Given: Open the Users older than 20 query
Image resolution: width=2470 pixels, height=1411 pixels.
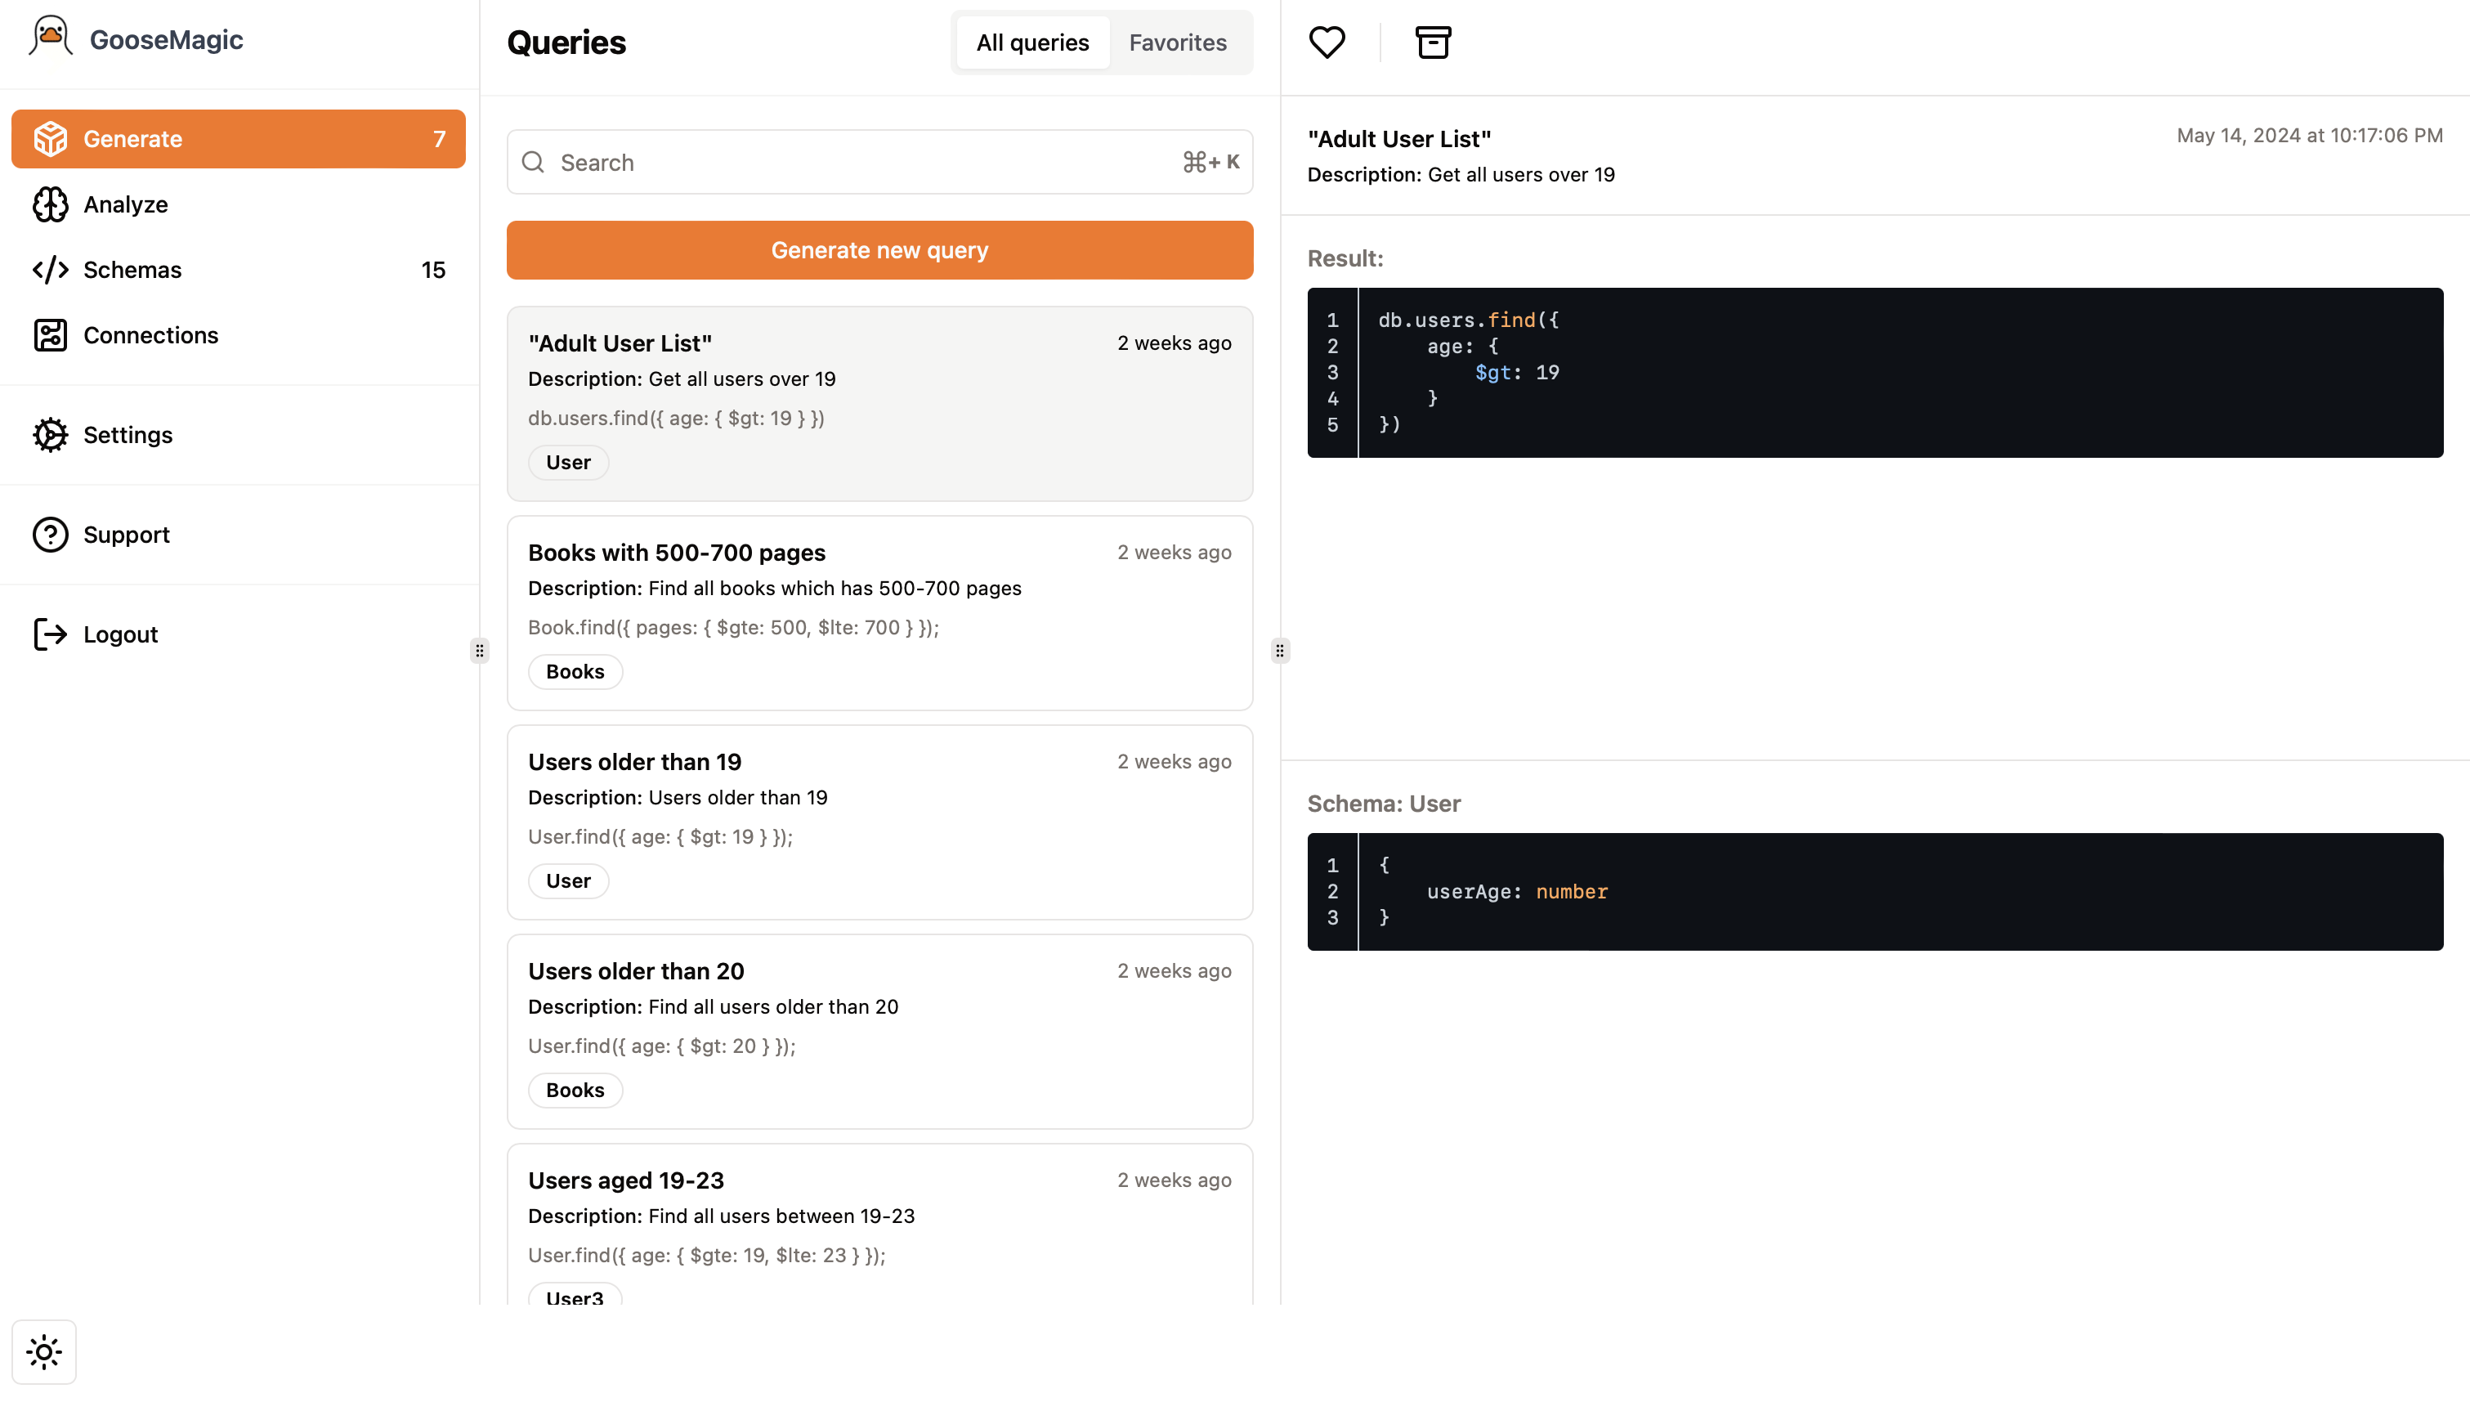Looking at the screenshot, I should (879, 1031).
